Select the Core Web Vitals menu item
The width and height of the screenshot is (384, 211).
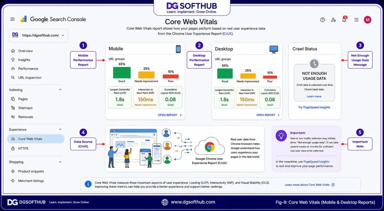36,139
